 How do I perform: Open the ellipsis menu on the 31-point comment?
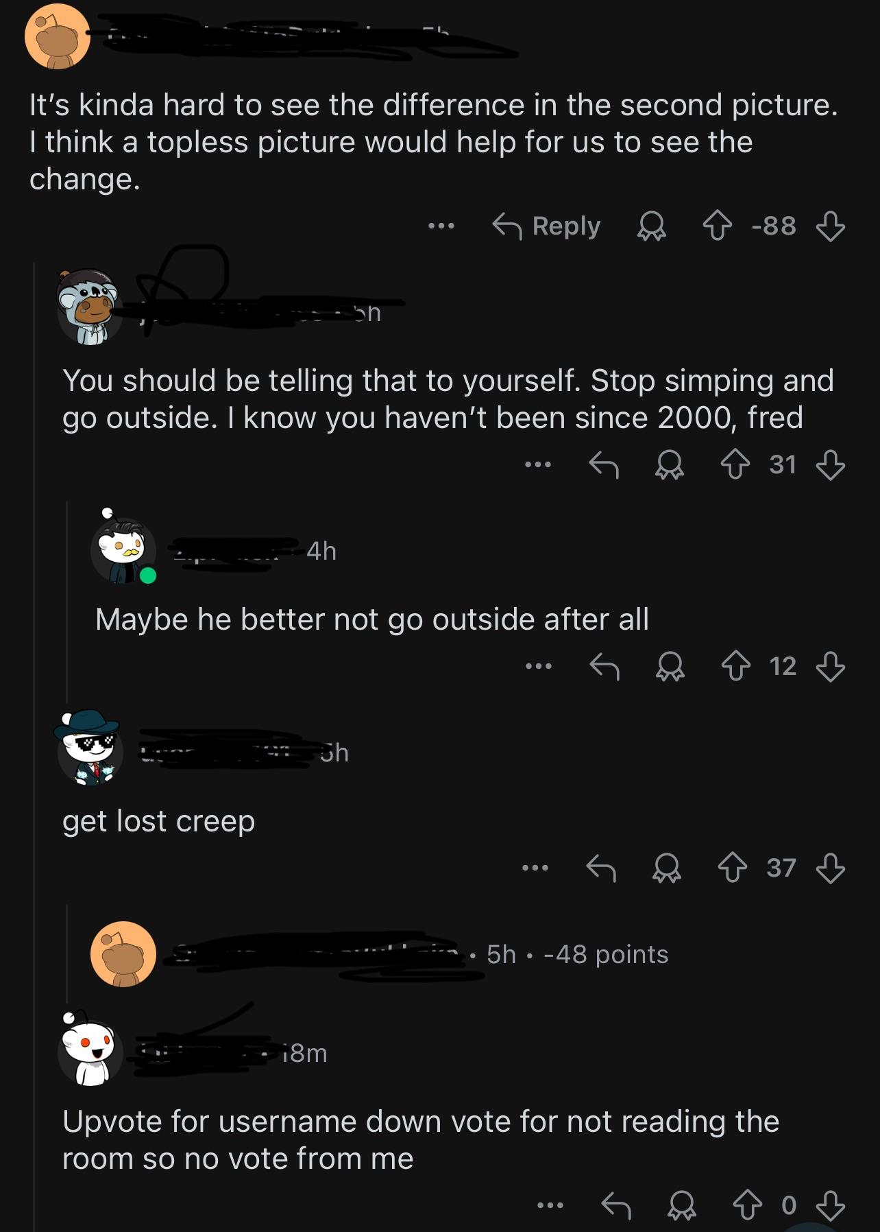point(538,465)
